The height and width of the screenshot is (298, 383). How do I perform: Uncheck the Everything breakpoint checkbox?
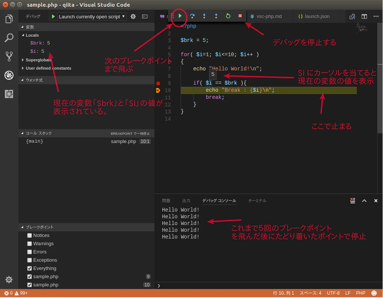(30, 268)
